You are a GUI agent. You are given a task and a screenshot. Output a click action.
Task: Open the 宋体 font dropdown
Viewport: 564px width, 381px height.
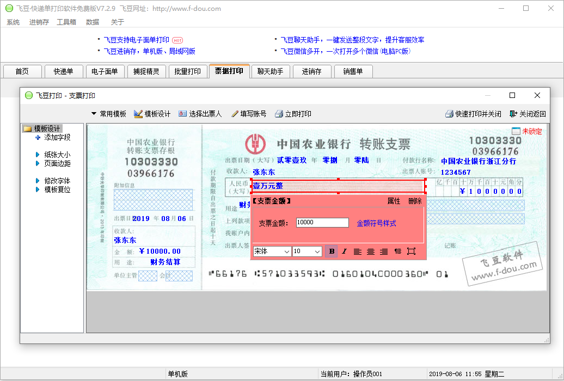[272, 251]
